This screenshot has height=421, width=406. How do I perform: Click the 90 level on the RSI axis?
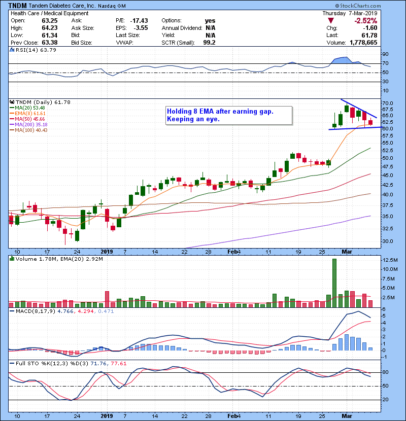386,54
